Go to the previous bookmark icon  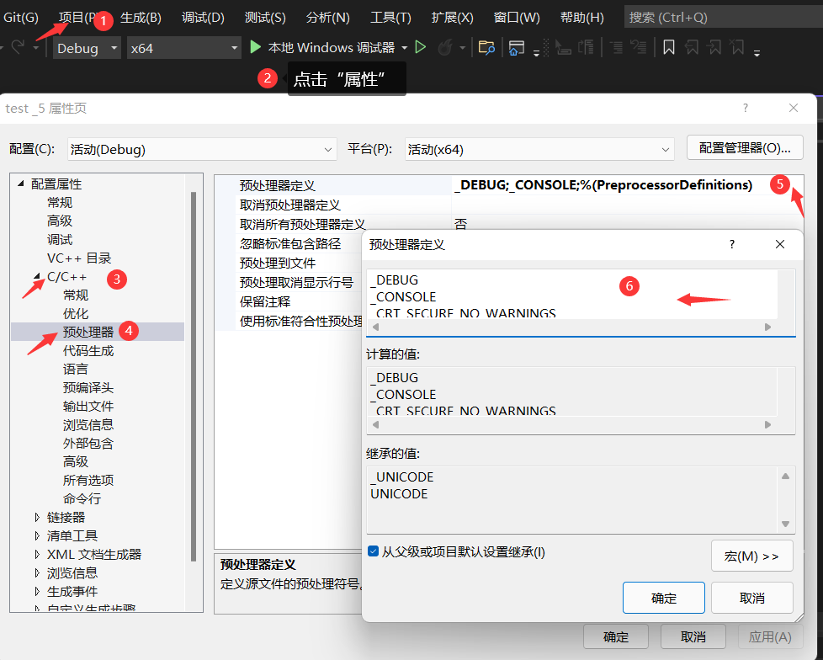[x=692, y=48]
